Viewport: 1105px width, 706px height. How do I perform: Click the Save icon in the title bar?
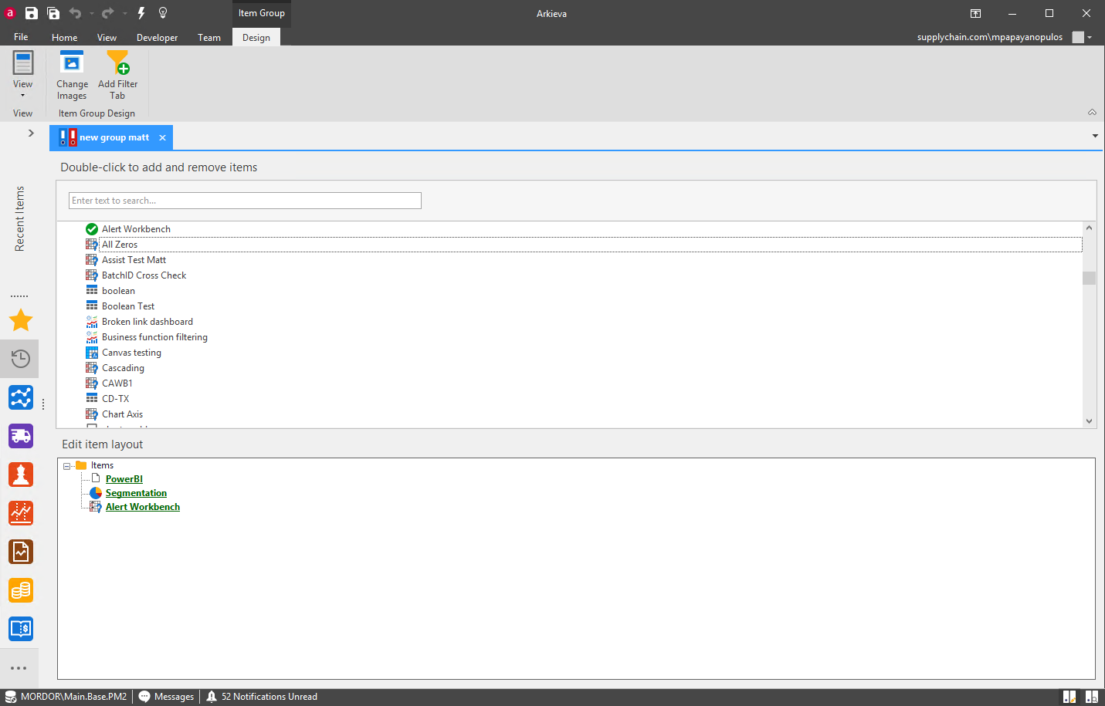pyautogui.click(x=32, y=13)
